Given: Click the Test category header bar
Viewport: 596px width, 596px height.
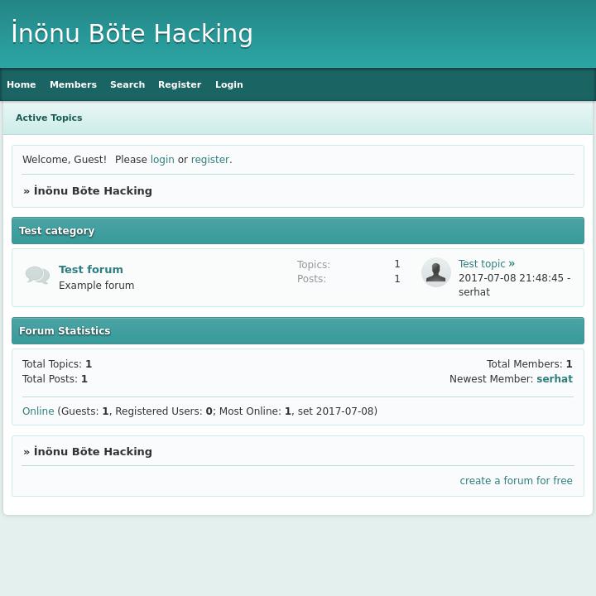Looking at the screenshot, I should tap(298, 231).
